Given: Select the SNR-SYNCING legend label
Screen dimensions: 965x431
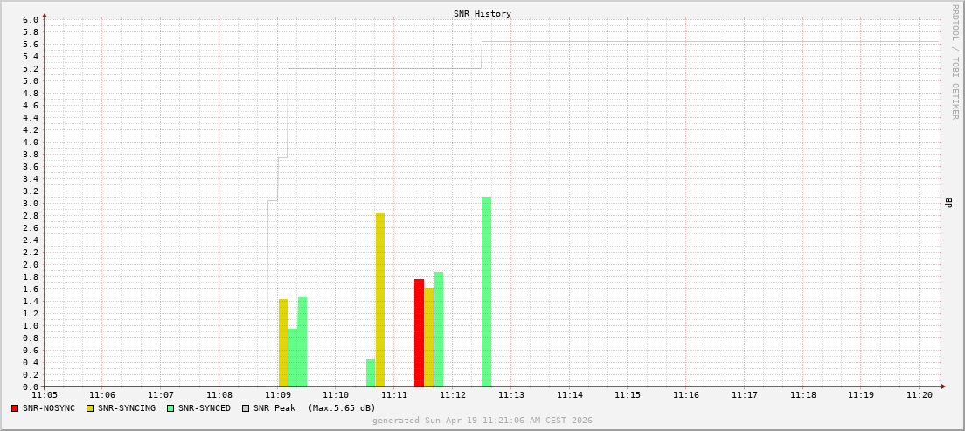Looking at the screenshot, I should (x=127, y=408).
